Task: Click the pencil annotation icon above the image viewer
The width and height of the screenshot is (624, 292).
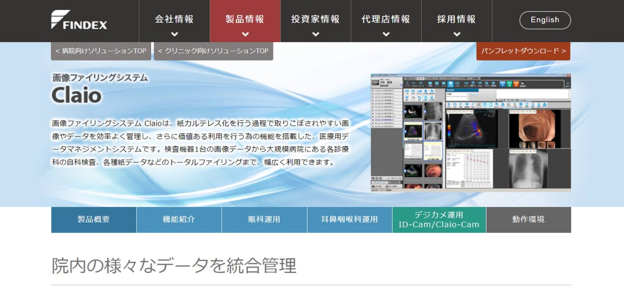Action: (x=472, y=104)
